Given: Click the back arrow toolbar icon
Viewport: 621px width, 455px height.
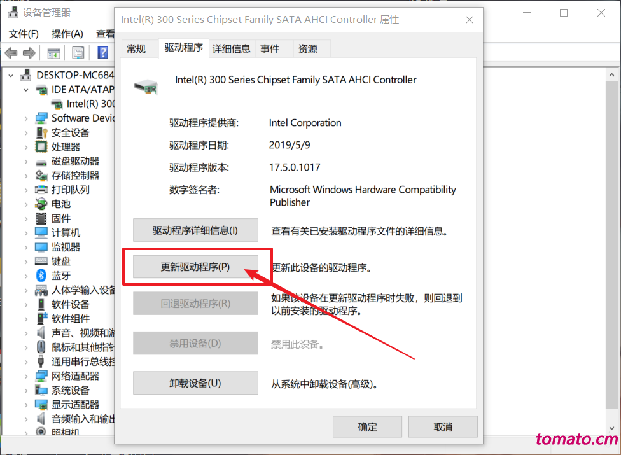Looking at the screenshot, I should pyautogui.click(x=11, y=53).
